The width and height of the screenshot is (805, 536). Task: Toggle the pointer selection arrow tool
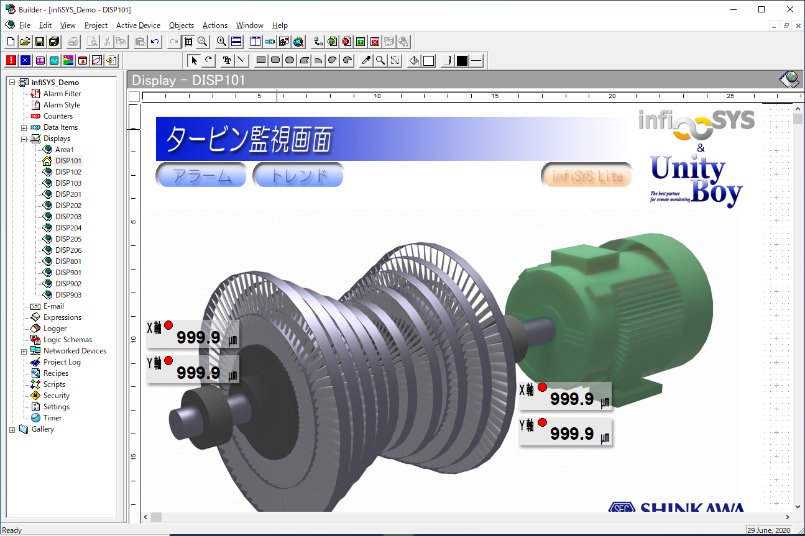(194, 60)
